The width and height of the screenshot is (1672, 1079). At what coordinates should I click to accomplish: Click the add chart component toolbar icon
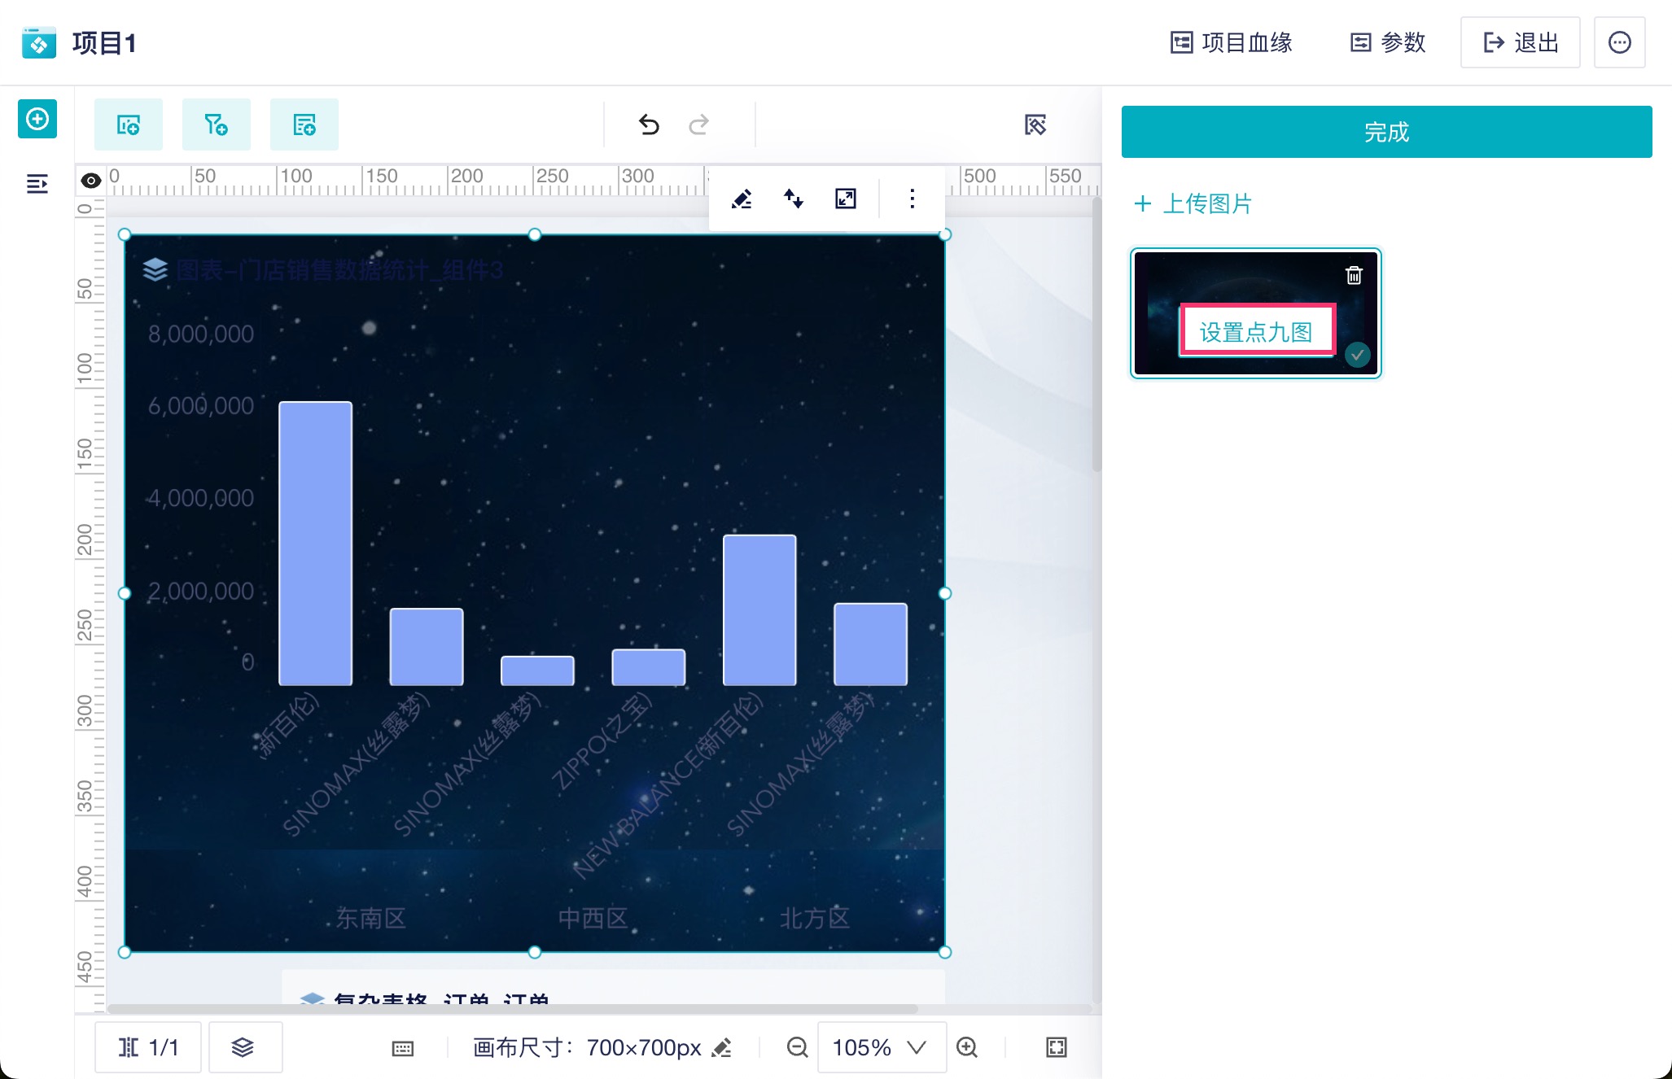click(x=129, y=124)
